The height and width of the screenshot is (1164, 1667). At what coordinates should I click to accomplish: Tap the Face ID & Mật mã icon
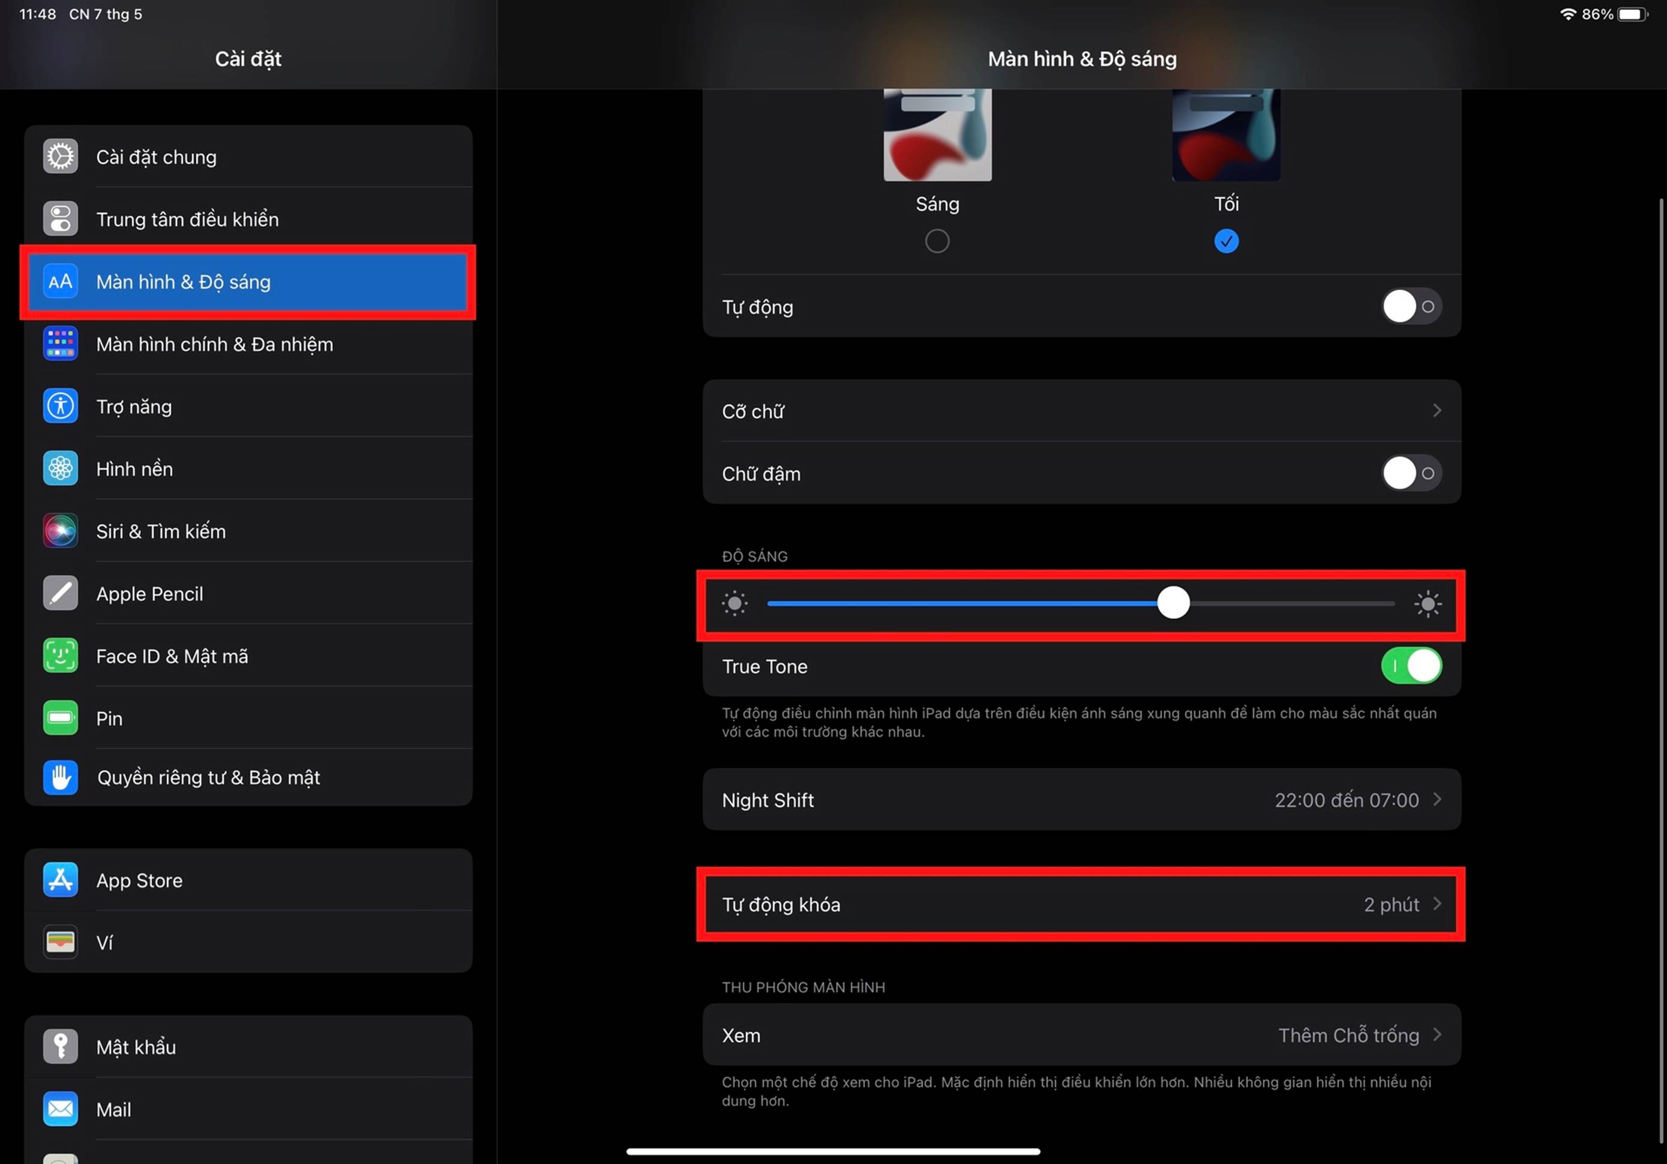[60, 655]
